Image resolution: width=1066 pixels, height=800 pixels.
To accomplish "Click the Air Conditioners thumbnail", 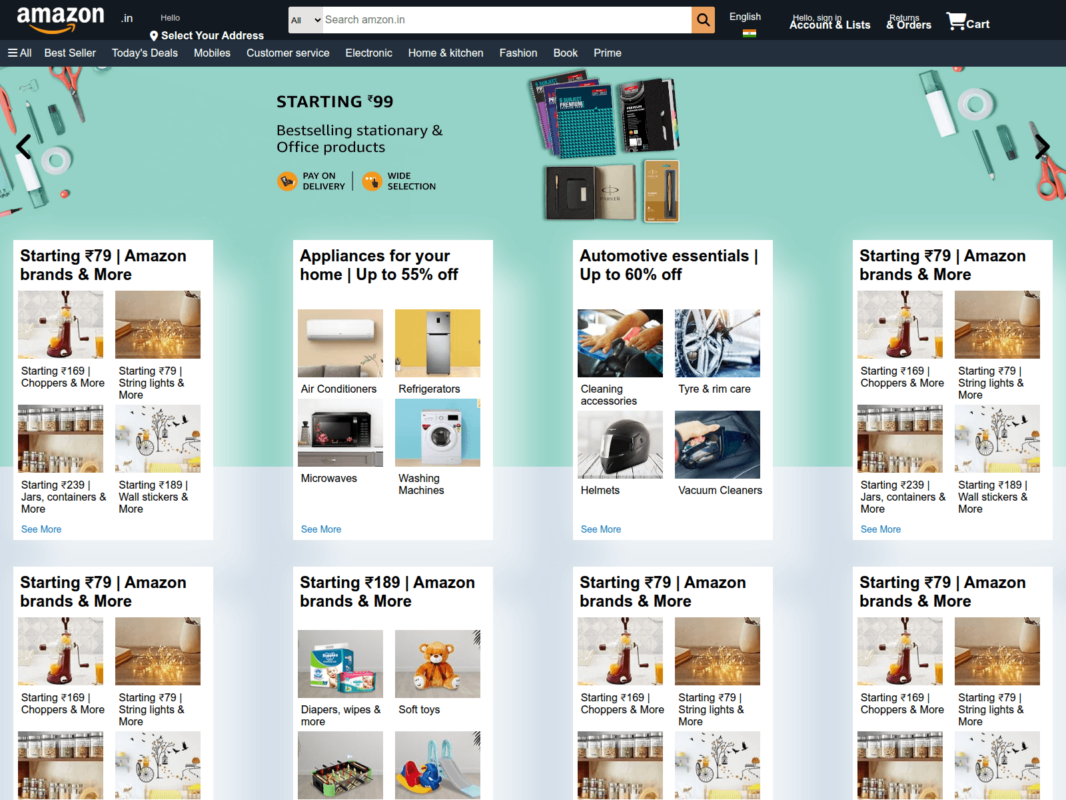I will 340,343.
